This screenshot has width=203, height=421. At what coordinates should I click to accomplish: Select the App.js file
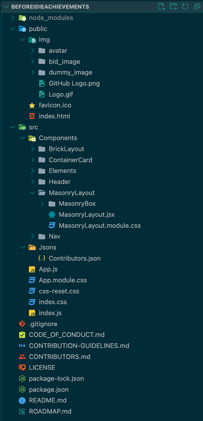pyautogui.click(x=48, y=269)
